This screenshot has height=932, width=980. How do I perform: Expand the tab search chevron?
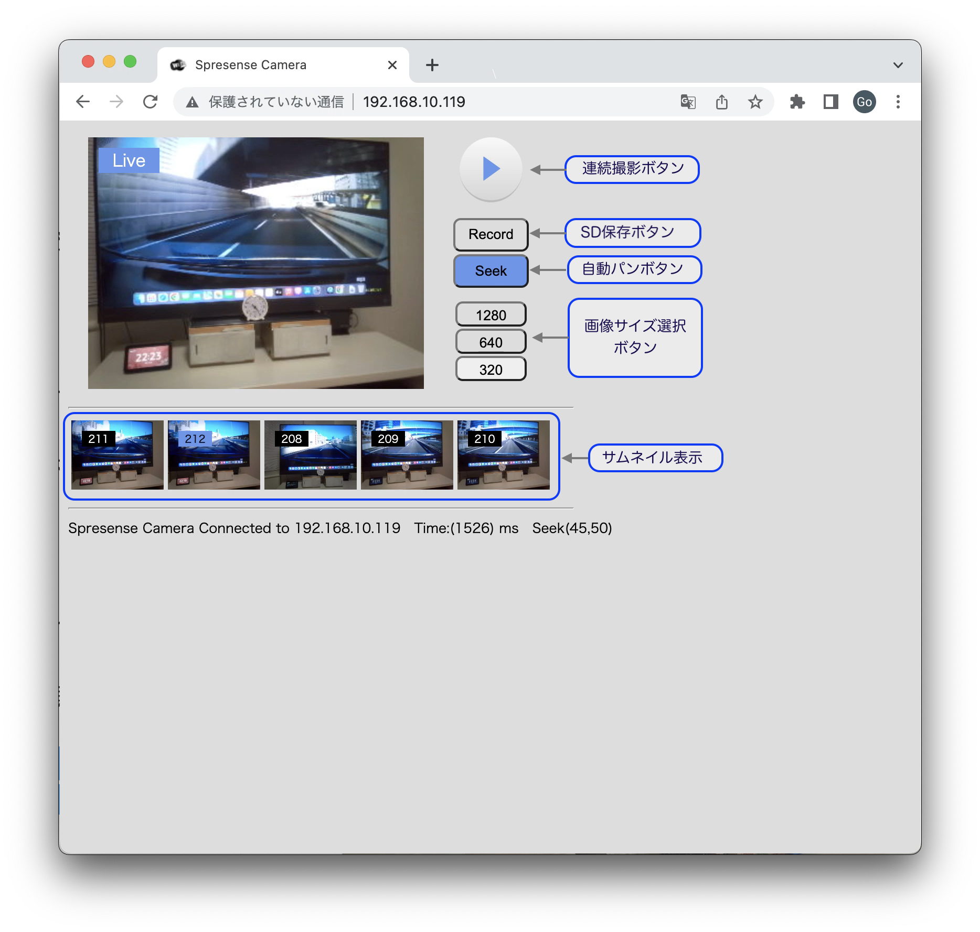(x=898, y=65)
